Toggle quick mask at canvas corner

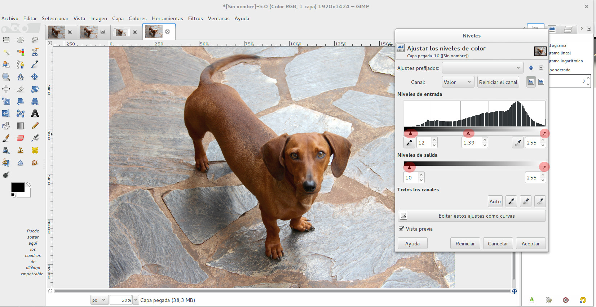50,291
